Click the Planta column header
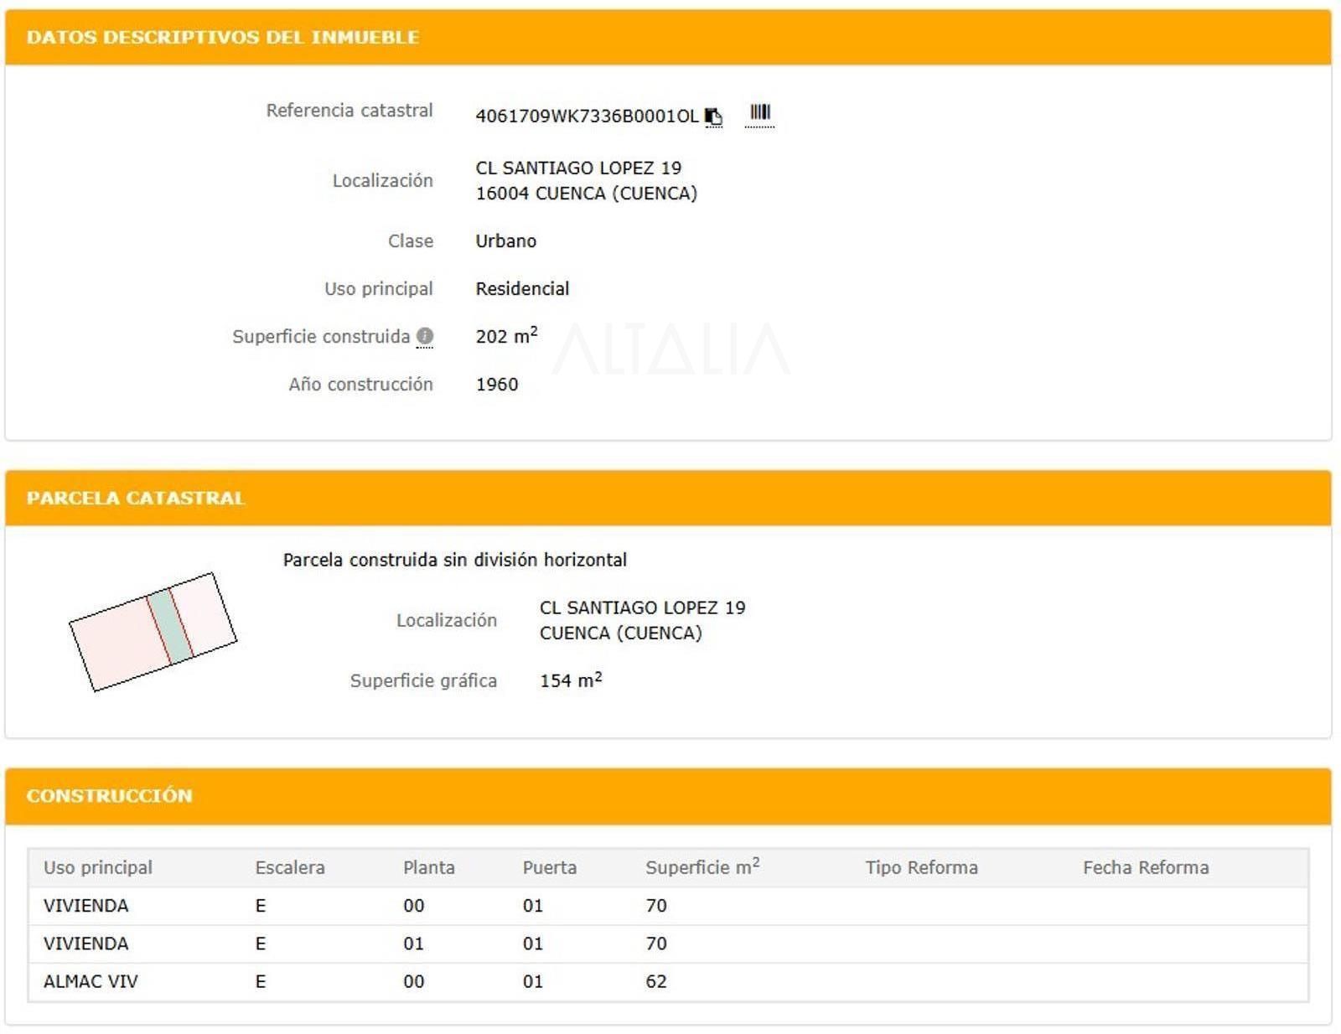 pyautogui.click(x=428, y=868)
